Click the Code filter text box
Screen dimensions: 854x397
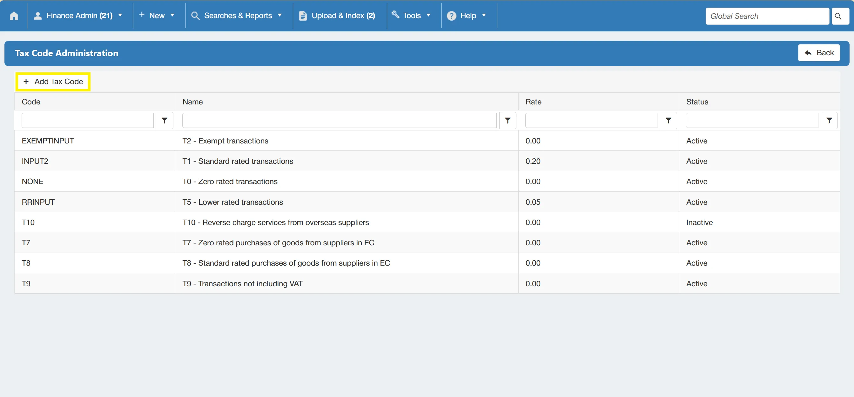coord(88,121)
